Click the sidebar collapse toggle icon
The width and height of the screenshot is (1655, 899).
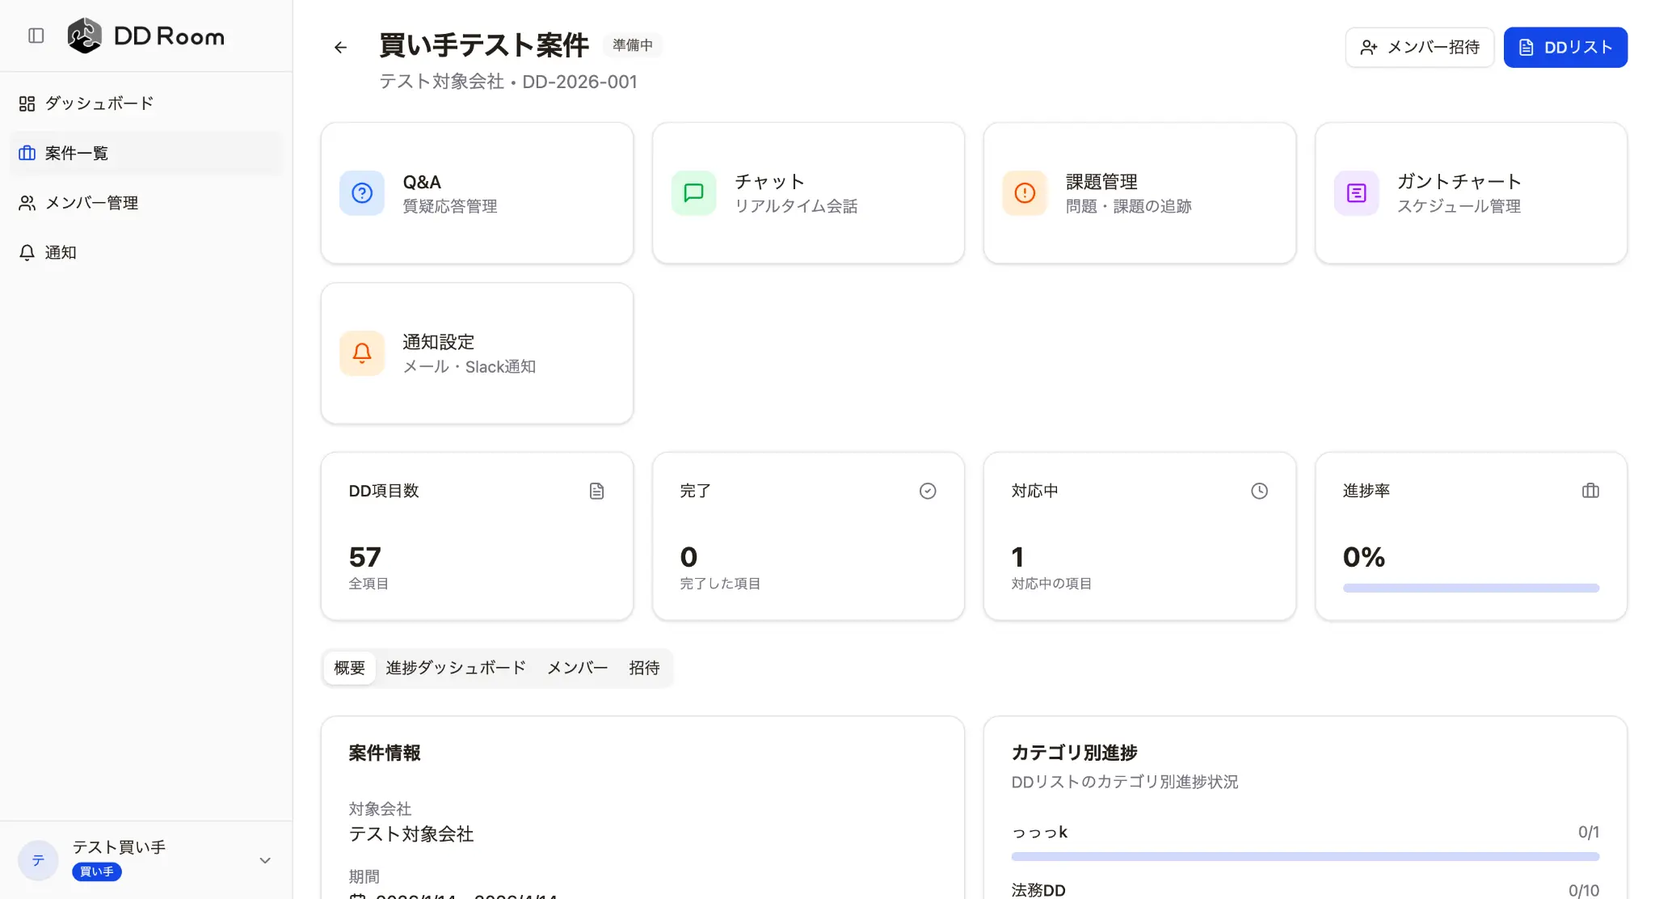36,36
